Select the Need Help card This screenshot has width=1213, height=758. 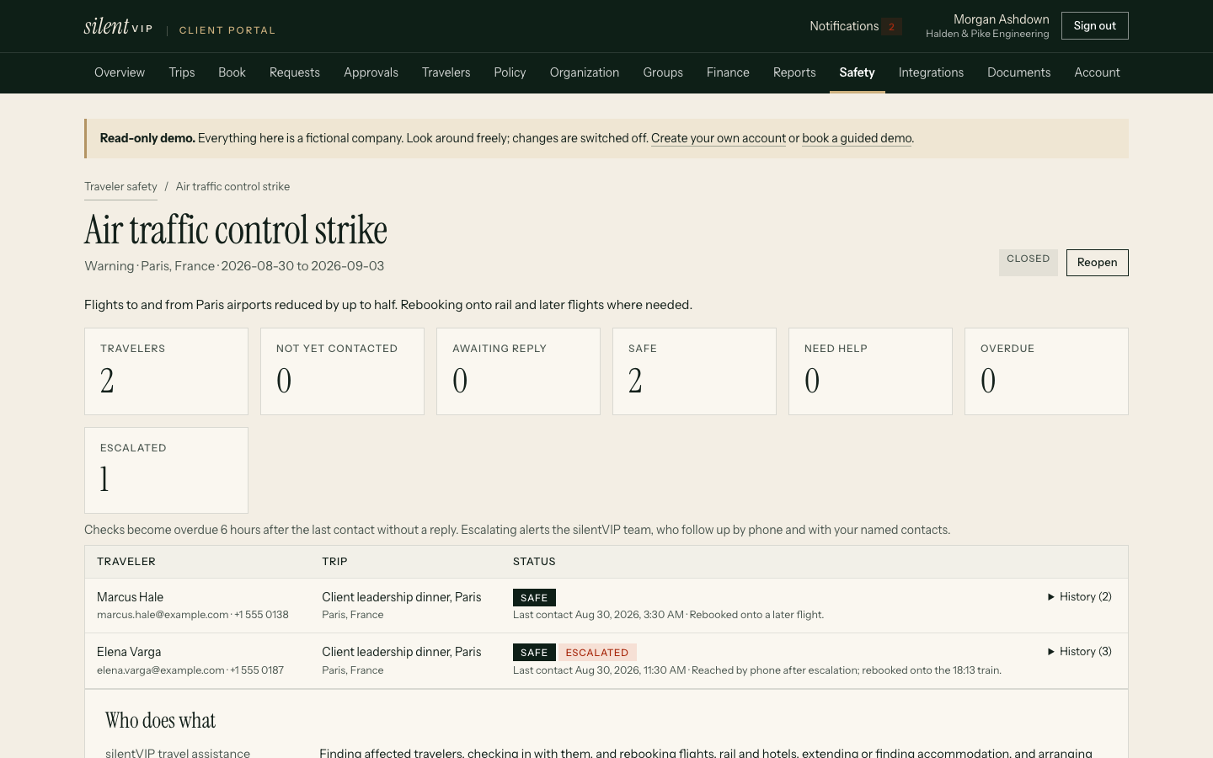pyautogui.click(x=870, y=371)
